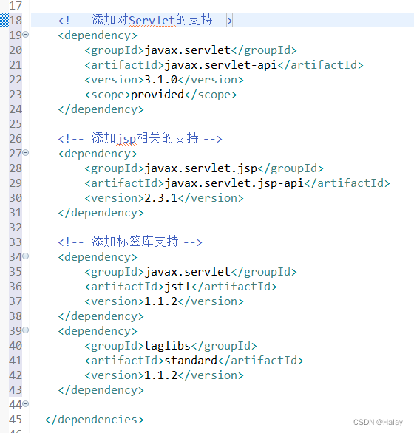Click version value 1.1.2 on line 37
Screen dimensions: 414x433
[x=161, y=301]
